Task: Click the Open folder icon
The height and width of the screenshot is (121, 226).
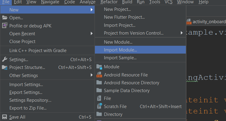Action: click(x=5, y=18)
